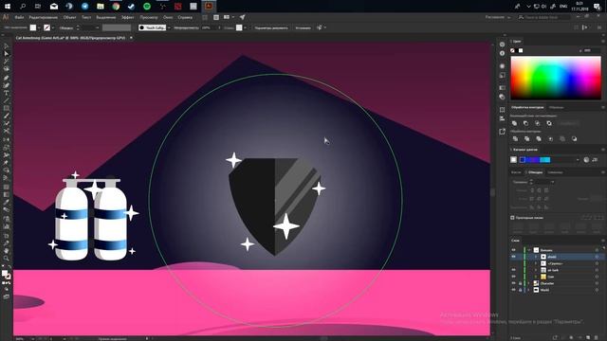Screen dimensions: 607x341
Task: Open the Windows Start menu
Action: tap(7, 6)
